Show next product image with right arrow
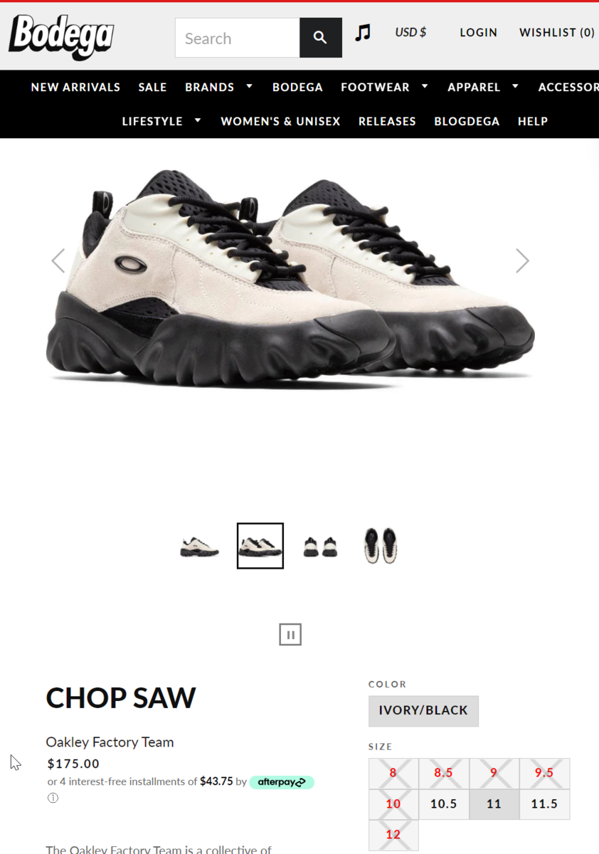This screenshot has height=854, width=599. pyautogui.click(x=522, y=261)
